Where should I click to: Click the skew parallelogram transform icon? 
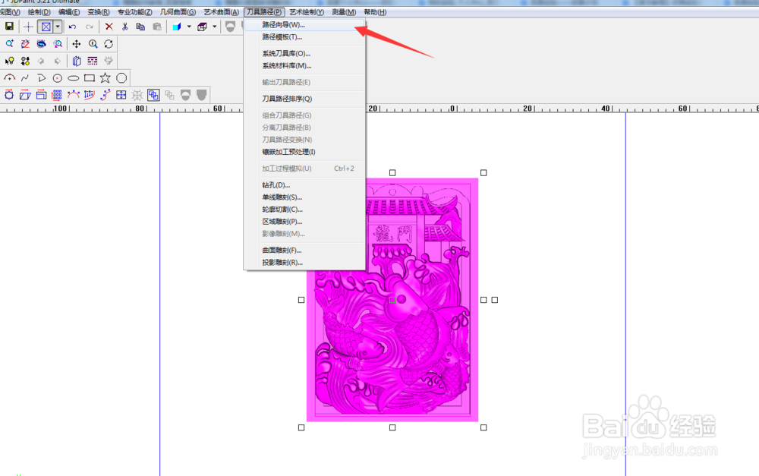25,95
